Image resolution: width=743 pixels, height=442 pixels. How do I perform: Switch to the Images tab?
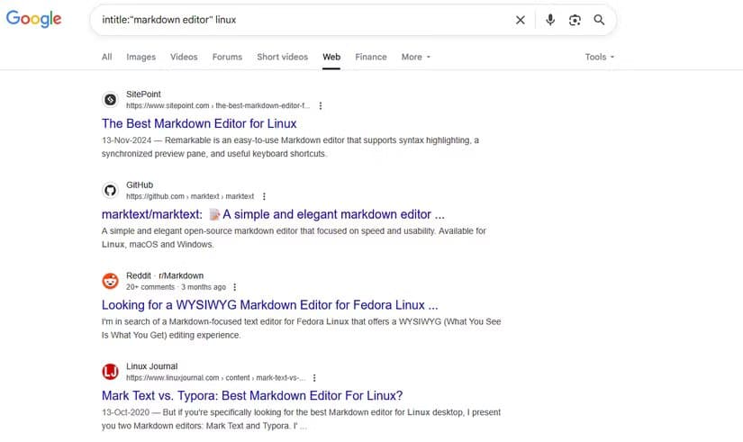click(140, 57)
